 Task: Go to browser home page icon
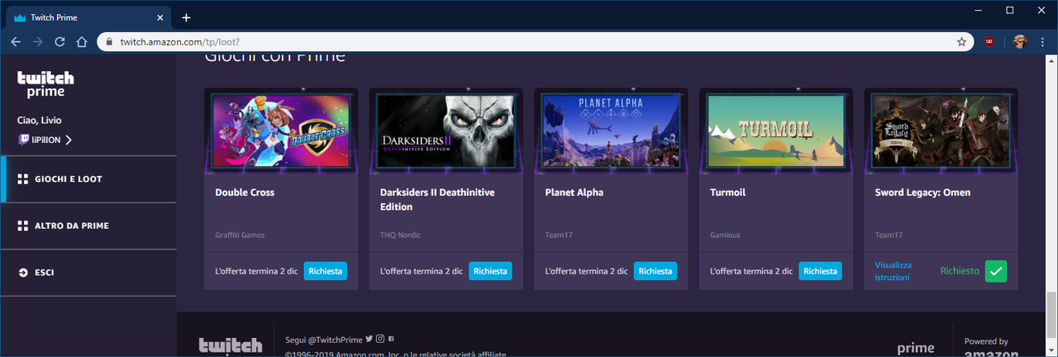81,41
